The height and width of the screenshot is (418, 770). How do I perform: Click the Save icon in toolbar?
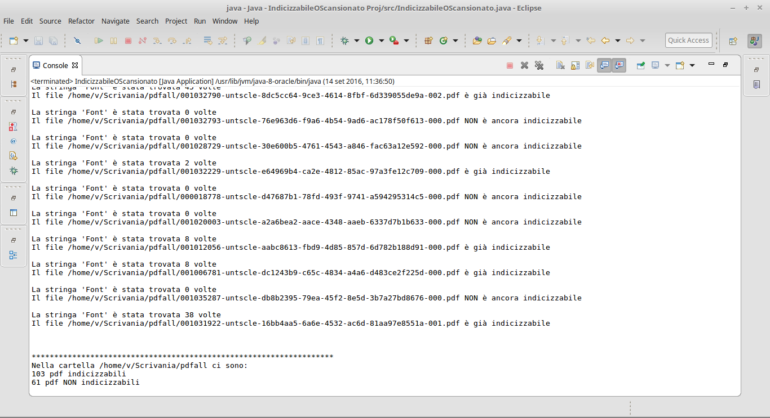click(x=39, y=41)
